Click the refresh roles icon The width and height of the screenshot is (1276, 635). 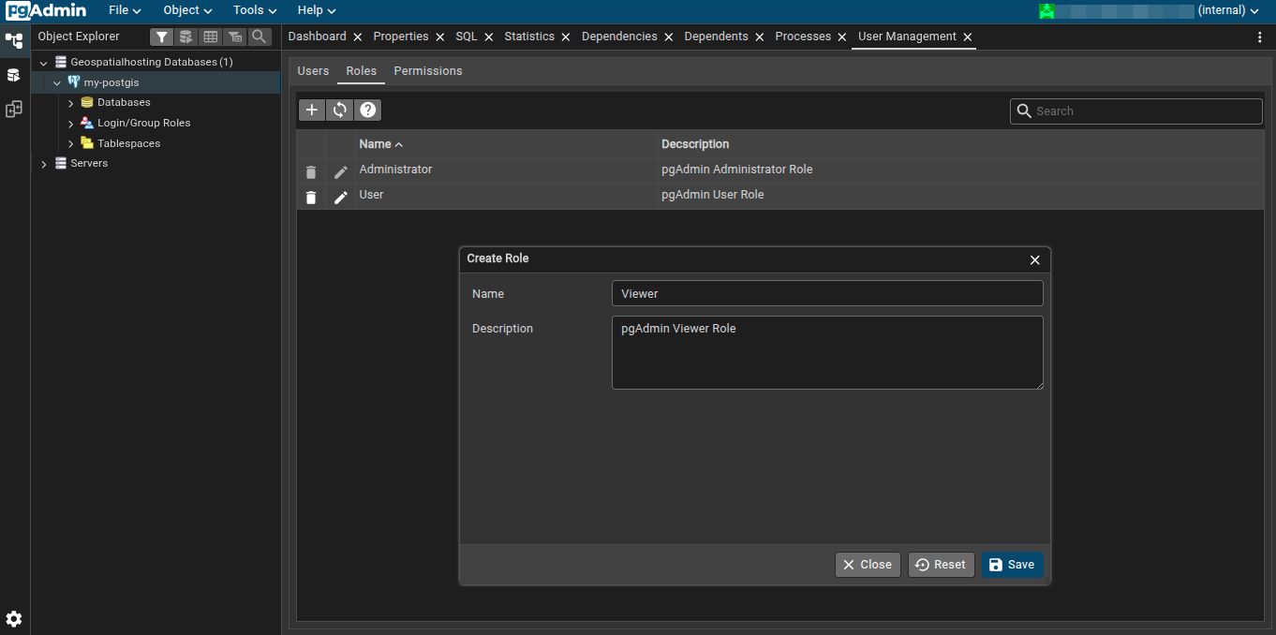(340, 111)
